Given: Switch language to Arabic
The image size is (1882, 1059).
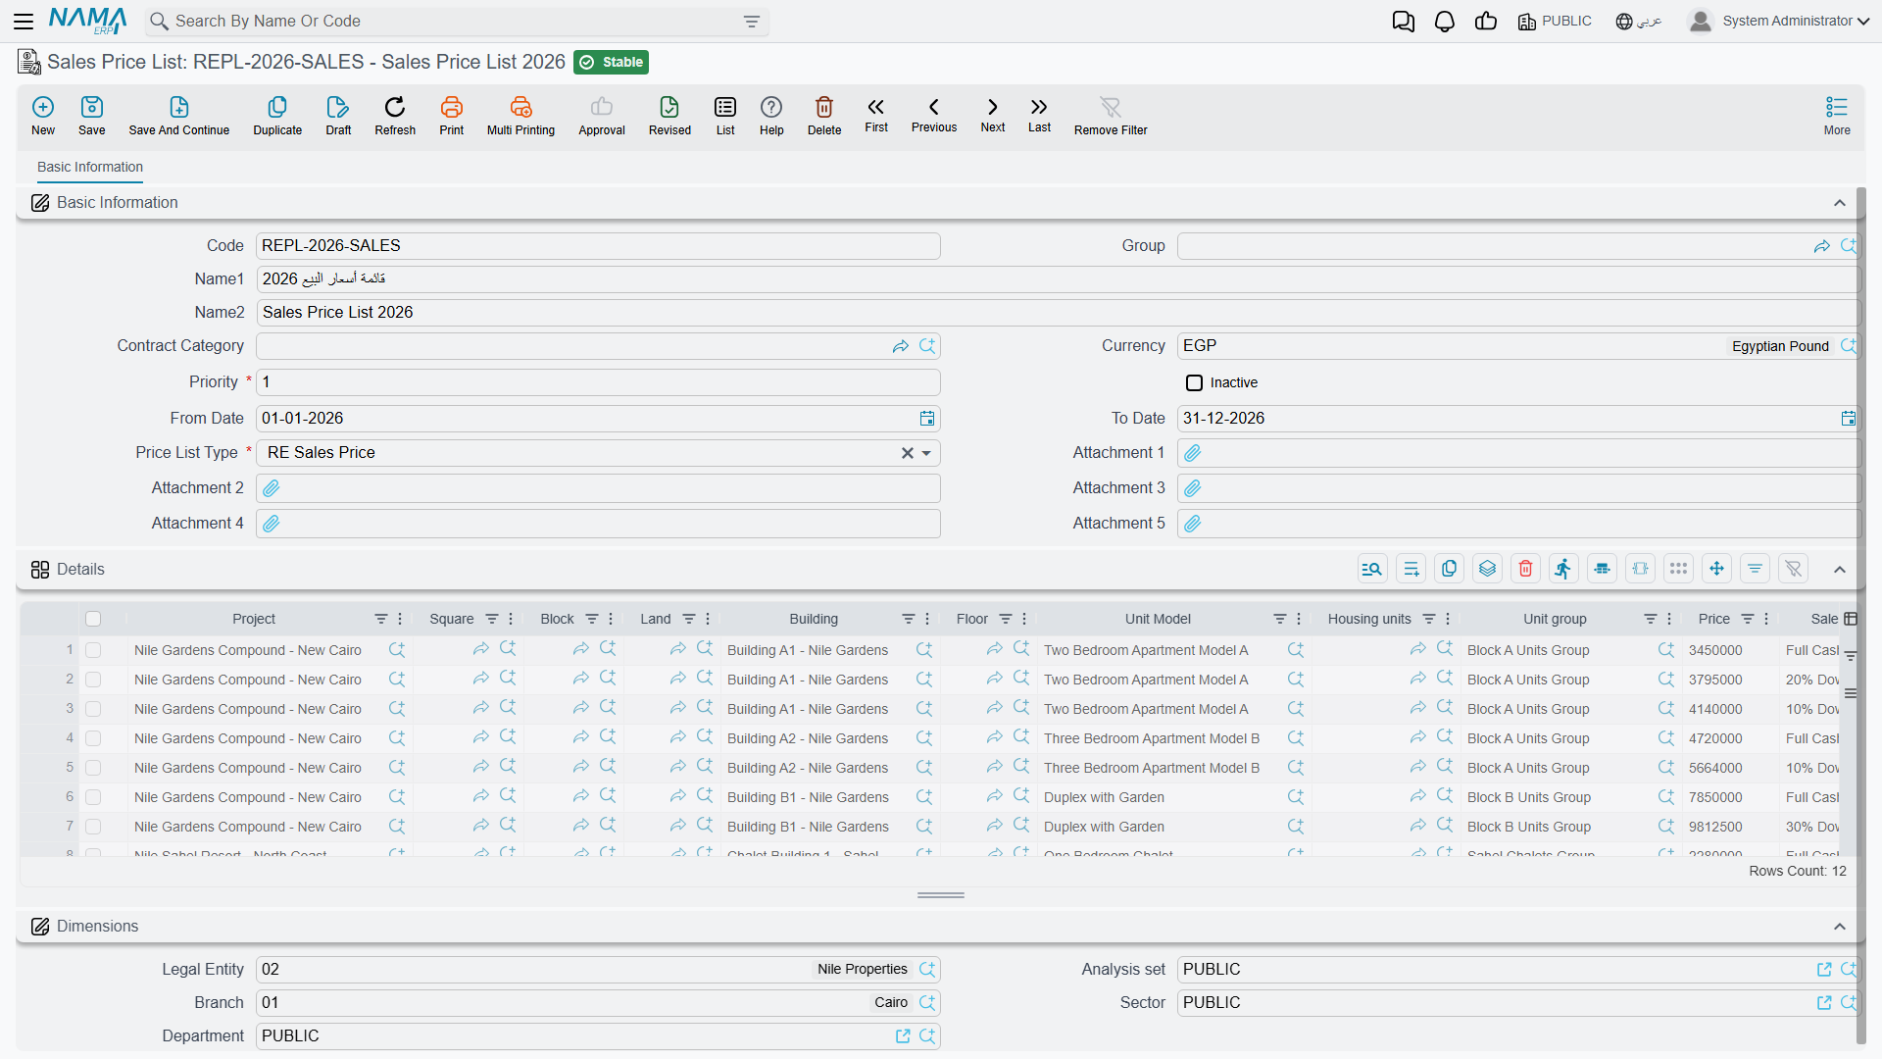Looking at the screenshot, I should pos(1639,21).
